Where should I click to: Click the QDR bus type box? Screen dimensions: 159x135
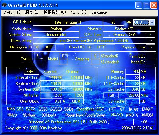point(76,101)
